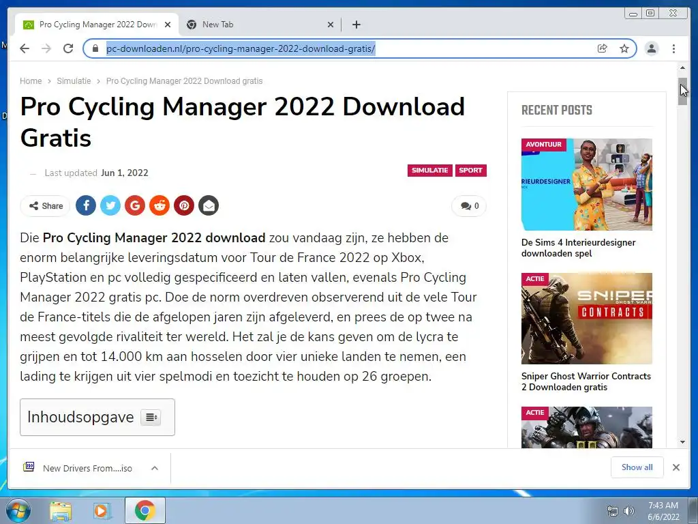
Task: Open the comments count bubble
Action: [469, 206]
